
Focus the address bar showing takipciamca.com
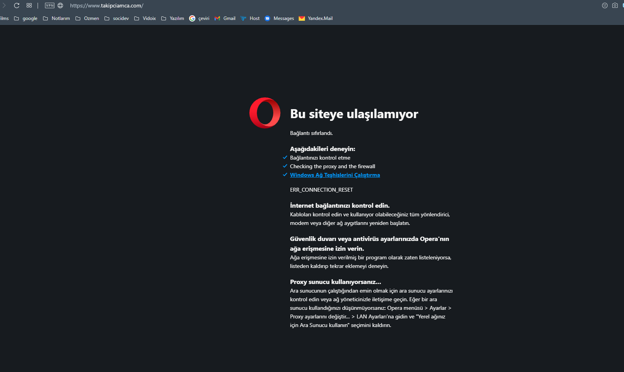click(x=106, y=5)
